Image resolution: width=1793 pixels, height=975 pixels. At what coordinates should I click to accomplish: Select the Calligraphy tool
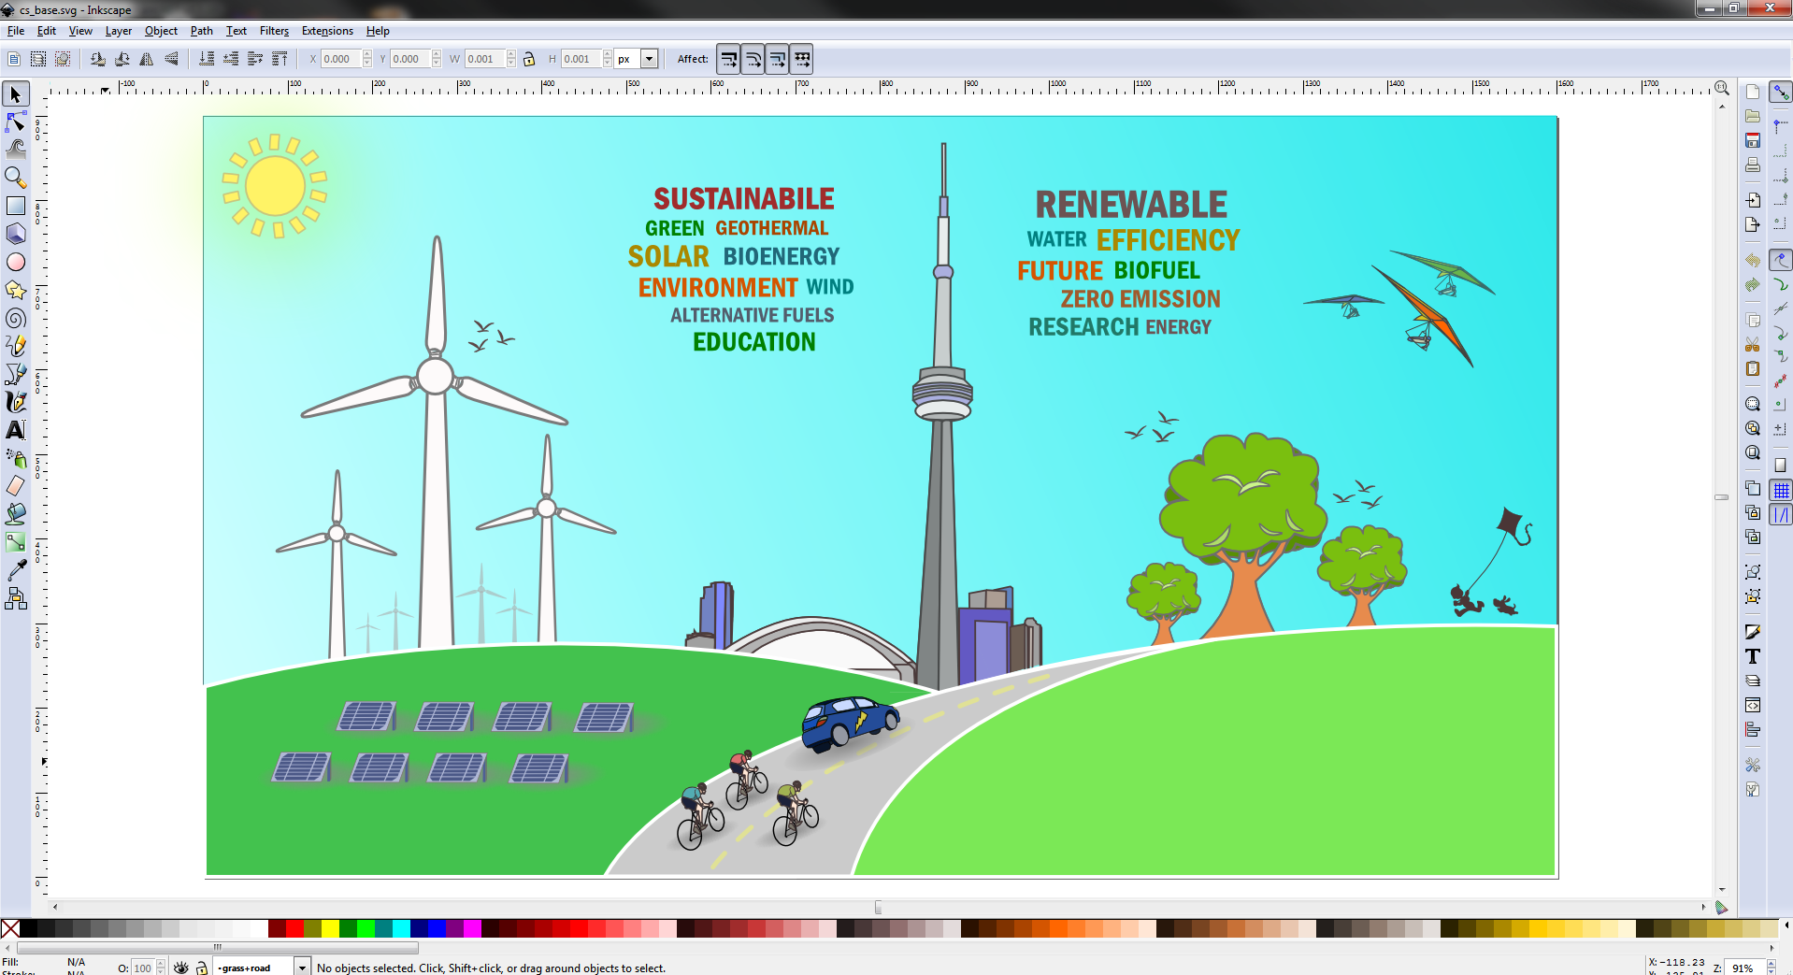(16, 402)
